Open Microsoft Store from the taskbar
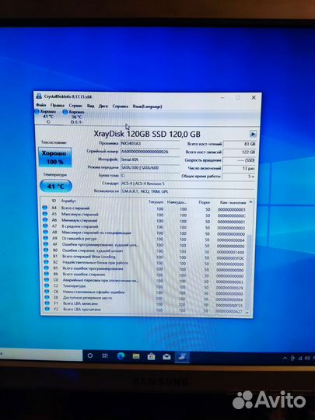This screenshot has height=420, width=315. pos(152,356)
